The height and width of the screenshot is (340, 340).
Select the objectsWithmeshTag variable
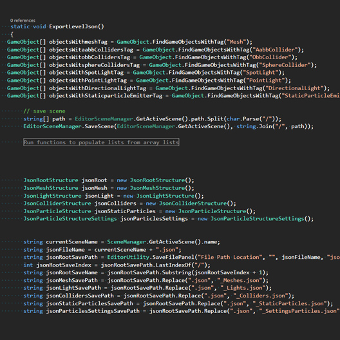point(78,42)
